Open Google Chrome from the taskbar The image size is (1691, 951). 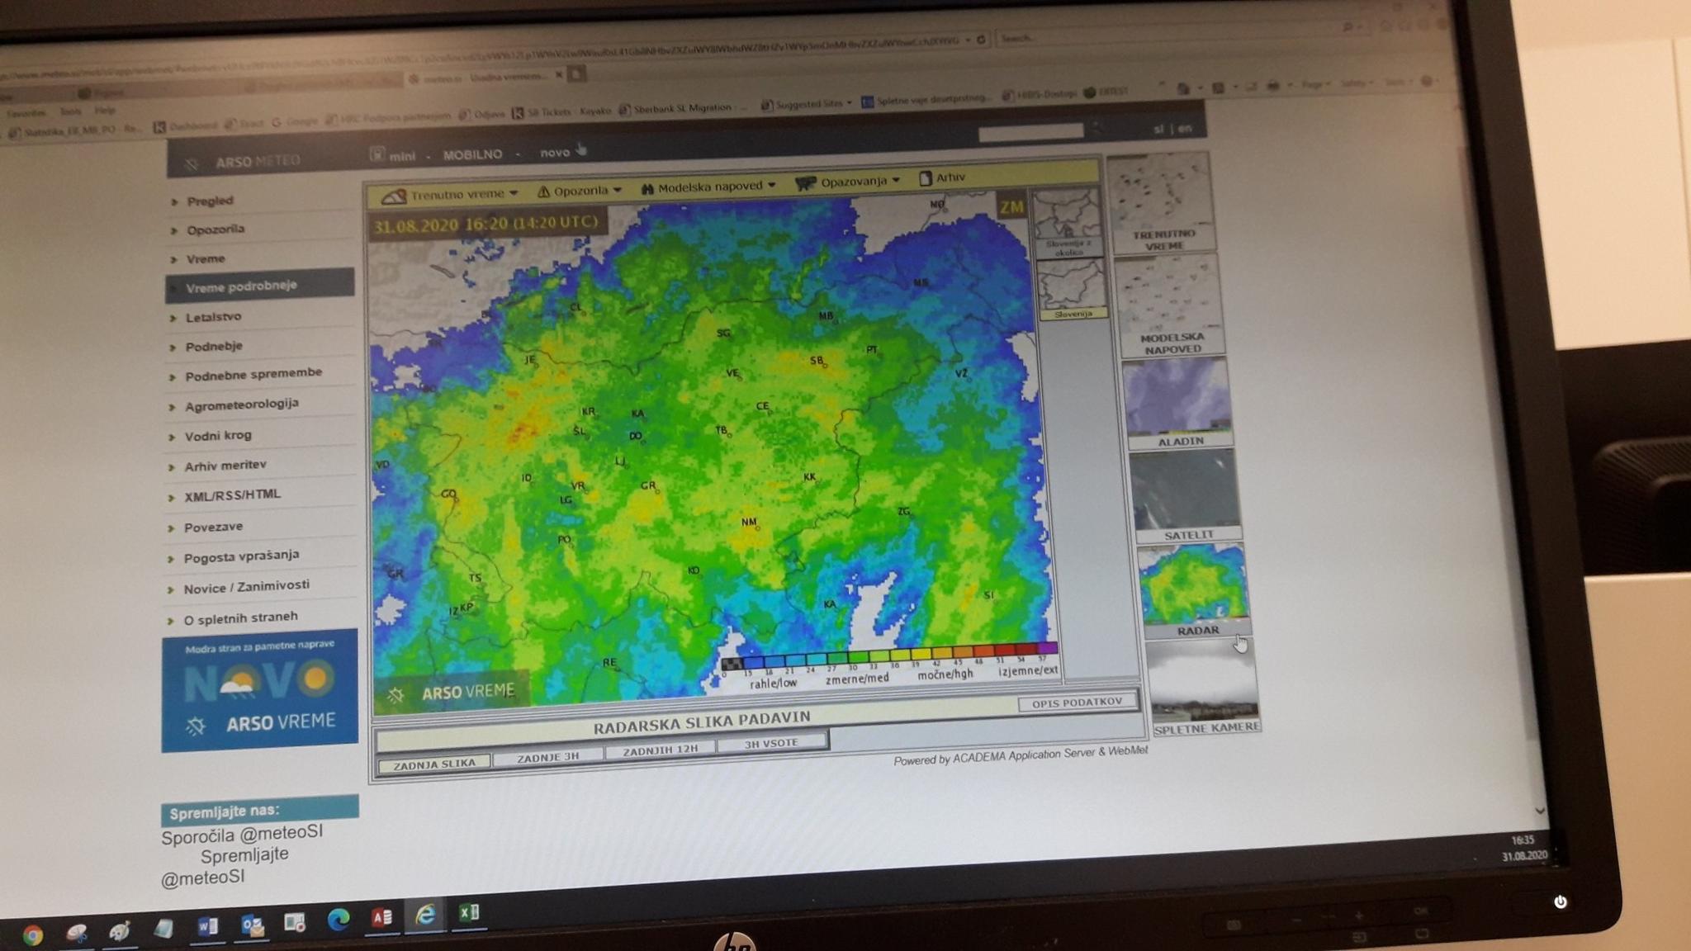click(32, 934)
